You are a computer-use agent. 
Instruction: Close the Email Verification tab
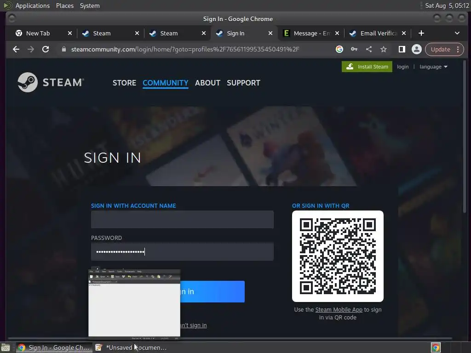tap(404, 33)
